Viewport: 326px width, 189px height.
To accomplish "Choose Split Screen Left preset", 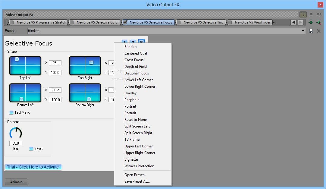I will [143, 126].
